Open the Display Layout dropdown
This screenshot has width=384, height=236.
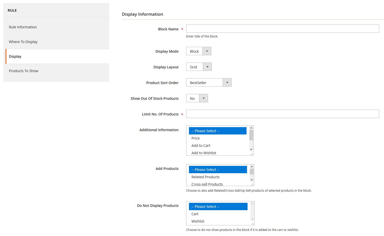[199, 67]
